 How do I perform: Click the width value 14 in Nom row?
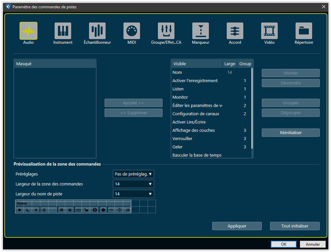[230, 73]
